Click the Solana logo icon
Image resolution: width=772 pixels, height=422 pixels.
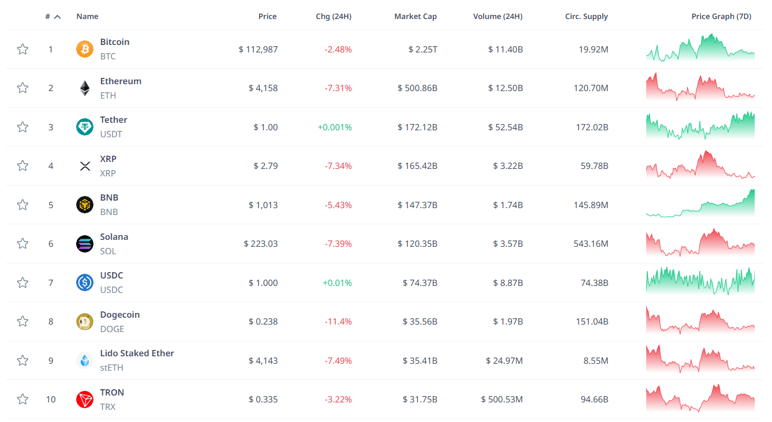click(x=85, y=244)
